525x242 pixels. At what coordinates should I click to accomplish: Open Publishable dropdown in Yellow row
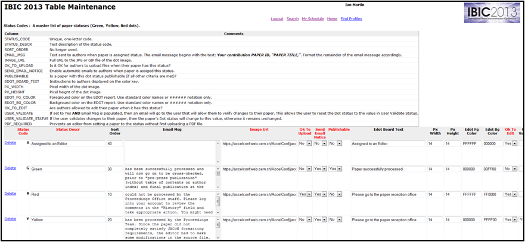coord(335,220)
